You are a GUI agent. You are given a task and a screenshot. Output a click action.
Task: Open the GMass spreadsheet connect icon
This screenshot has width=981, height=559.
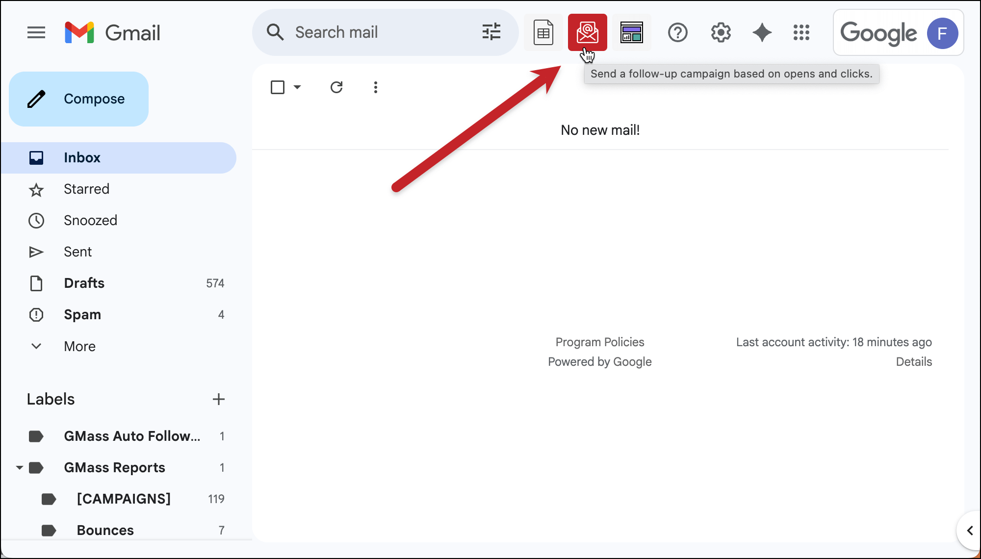pyautogui.click(x=543, y=32)
